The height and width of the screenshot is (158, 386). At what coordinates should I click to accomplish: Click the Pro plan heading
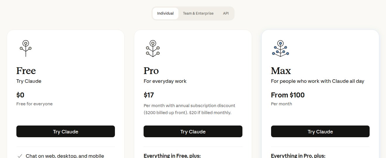pos(151,71)
